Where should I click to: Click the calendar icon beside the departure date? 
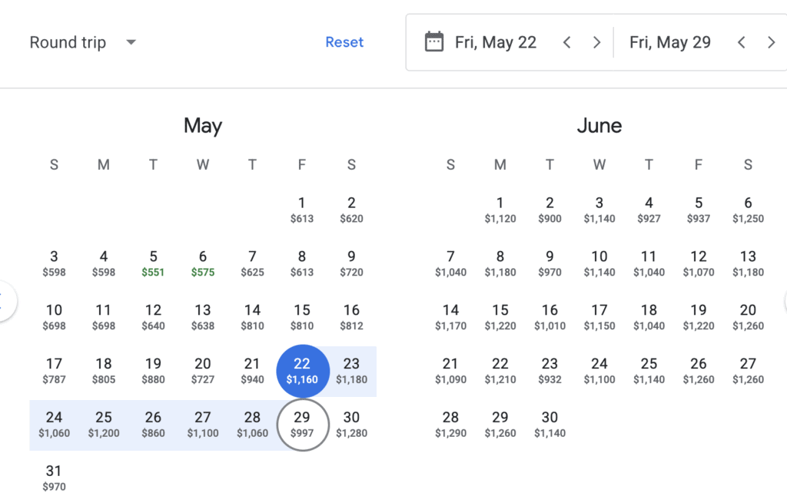coord(433,42)
